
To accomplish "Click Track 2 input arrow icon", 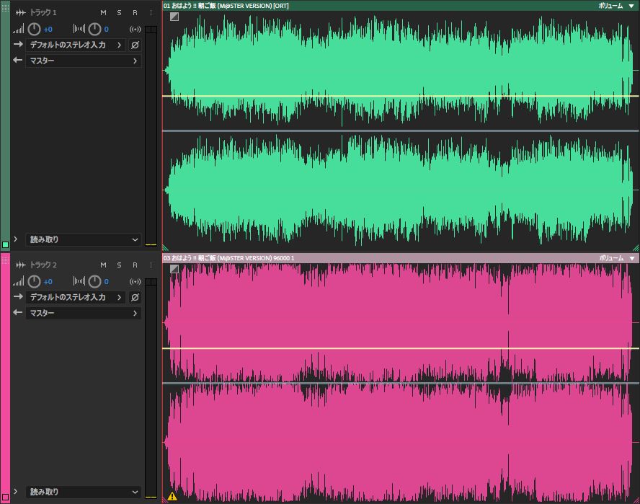I will [x=18, y=296].
